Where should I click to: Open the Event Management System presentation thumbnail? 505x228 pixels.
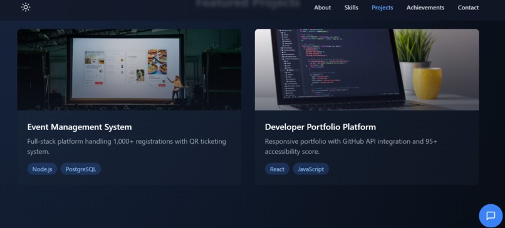[129, 70]
